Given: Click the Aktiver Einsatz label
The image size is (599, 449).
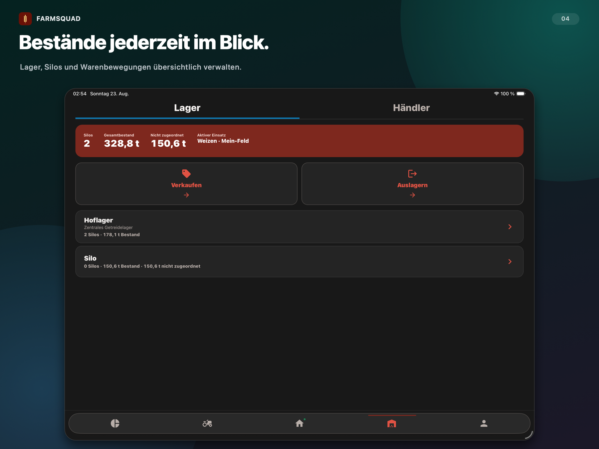Looking at the screenshot, I should click(211, 135).
